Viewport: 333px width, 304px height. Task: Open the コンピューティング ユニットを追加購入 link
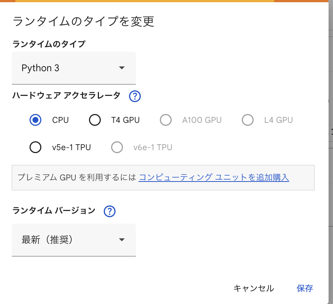click(x=213, y=177)
